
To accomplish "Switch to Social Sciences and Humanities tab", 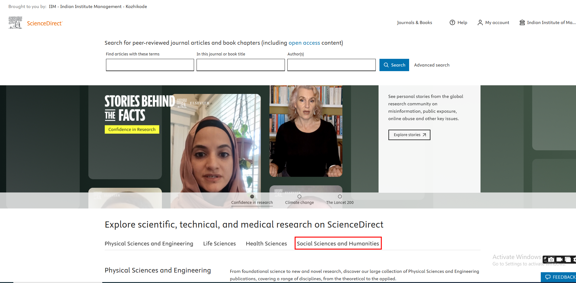I will pyautogui.click(x=338, y=244).
